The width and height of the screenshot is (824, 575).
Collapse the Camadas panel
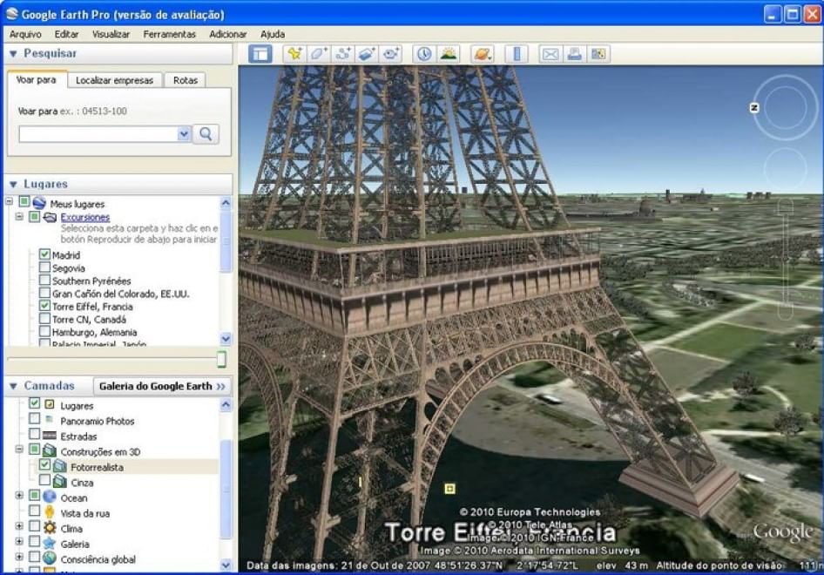click(x=14, y=386)
